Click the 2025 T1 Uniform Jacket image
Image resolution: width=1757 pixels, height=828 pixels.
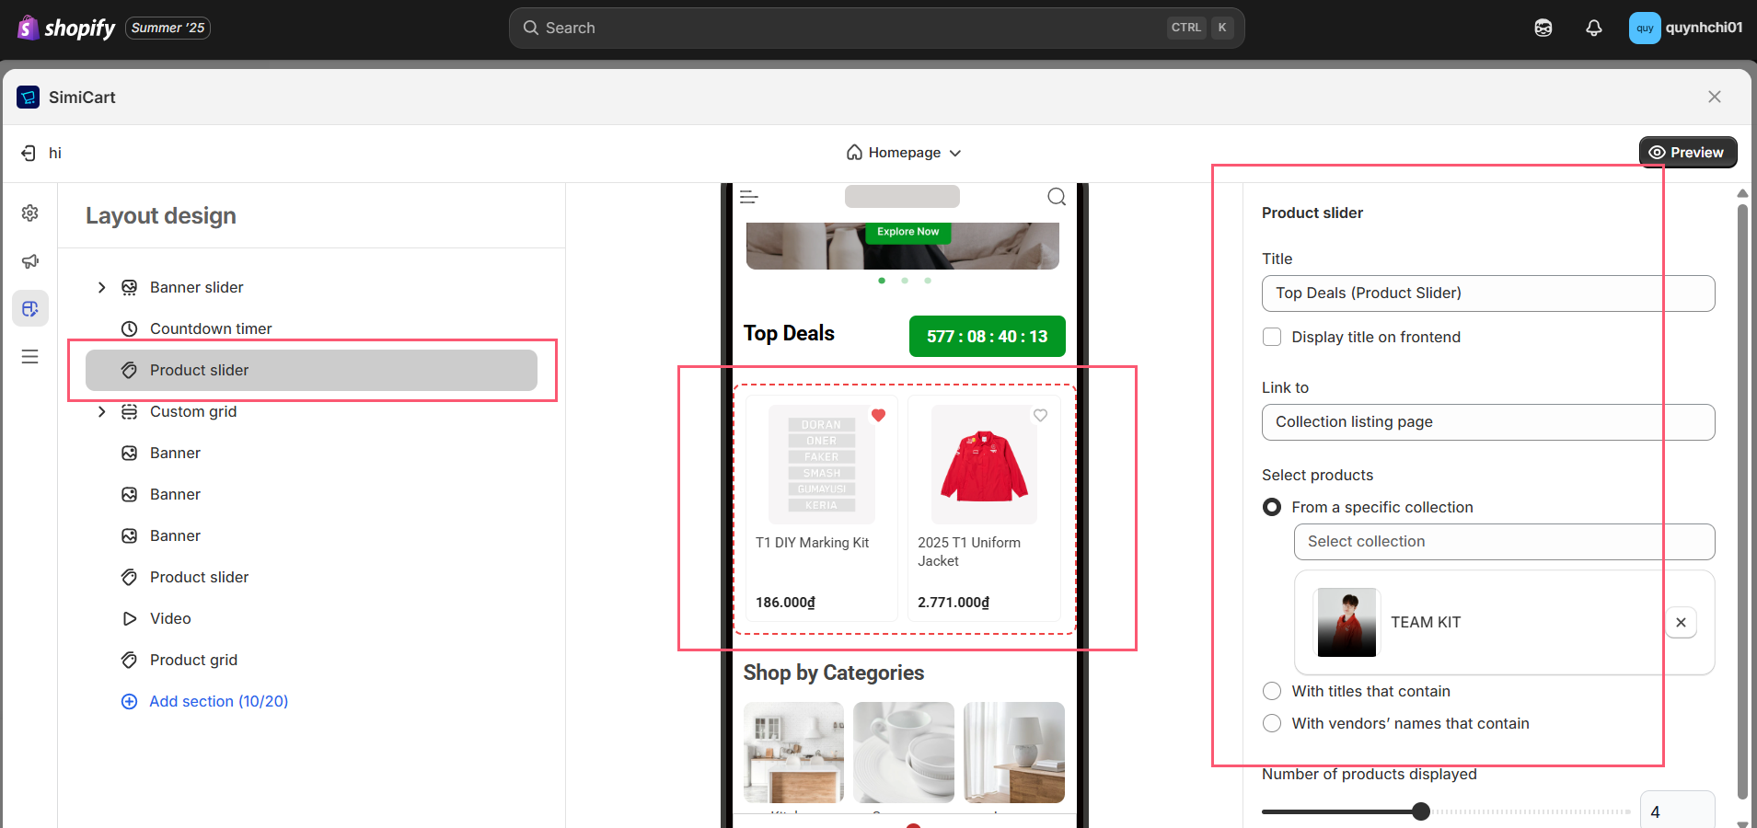coord(984,465)
